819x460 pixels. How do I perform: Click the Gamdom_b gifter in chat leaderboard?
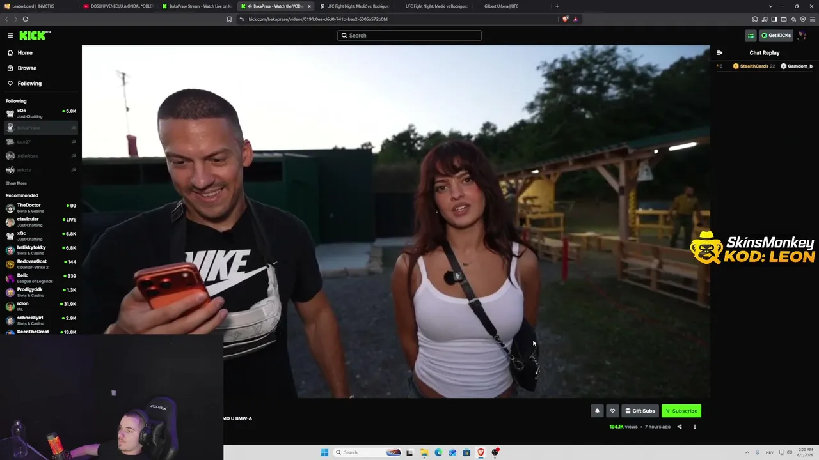797,66
